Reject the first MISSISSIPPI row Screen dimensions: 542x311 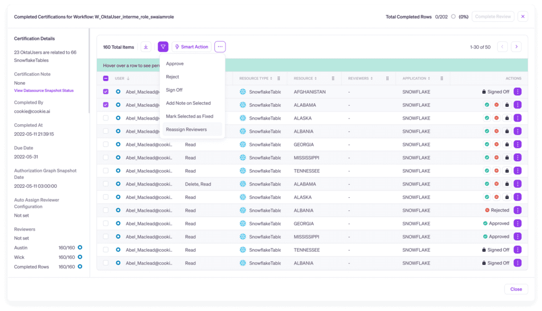(x=496, y=158)
